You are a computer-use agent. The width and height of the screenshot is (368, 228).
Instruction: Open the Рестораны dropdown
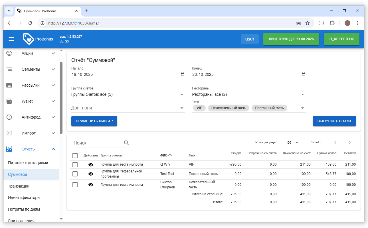click(249, 95)
